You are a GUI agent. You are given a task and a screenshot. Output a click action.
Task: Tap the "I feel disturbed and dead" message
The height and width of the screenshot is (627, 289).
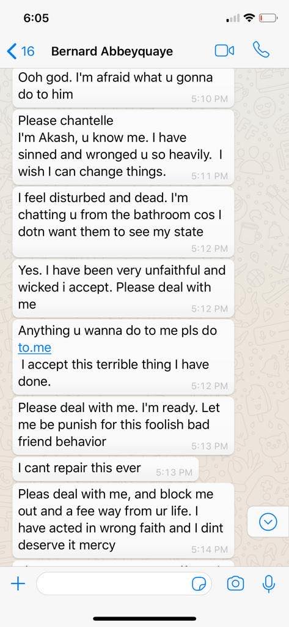tap(123, 222)
